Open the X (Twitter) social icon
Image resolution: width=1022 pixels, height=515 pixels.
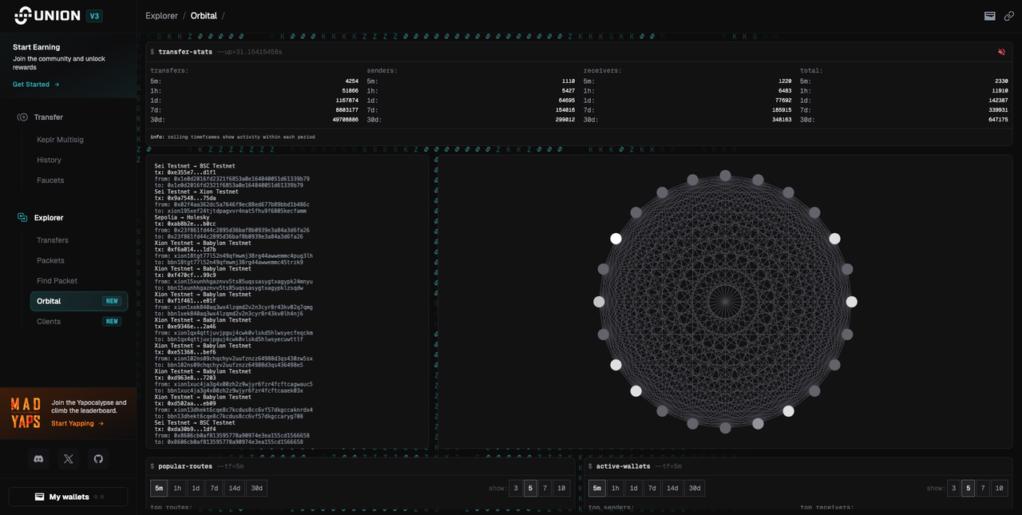68,458
